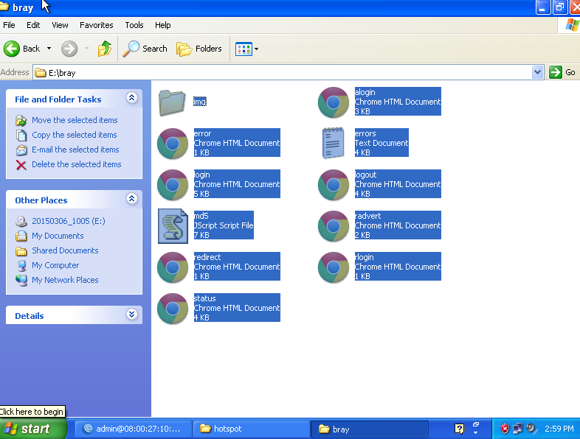Click the Start button
The image size is (580, 439).
click(32, 429)
